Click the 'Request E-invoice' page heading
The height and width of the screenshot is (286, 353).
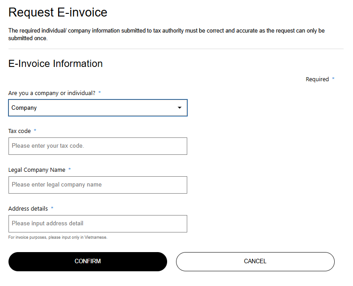pos(58,12)
